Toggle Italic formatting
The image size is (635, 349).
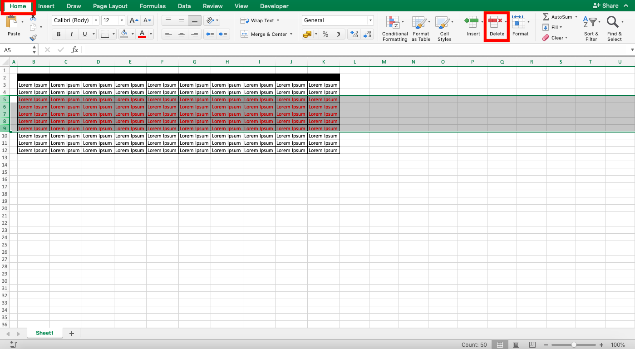tap(71, 34)
